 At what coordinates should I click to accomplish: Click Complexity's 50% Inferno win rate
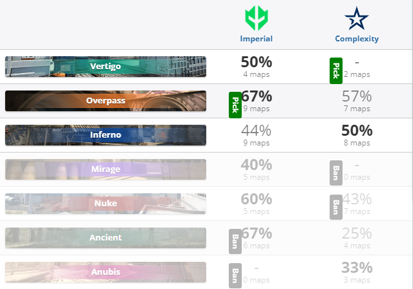point(357,131)
